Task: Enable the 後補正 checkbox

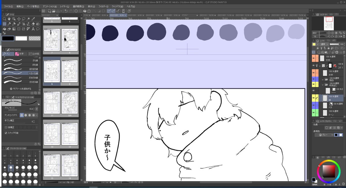Action: point(6,127)
